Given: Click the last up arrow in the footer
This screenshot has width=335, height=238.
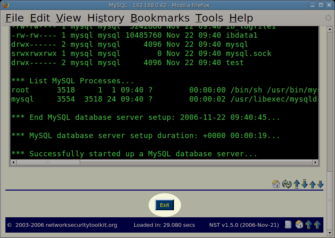Looking at the screenshot, I should [x=317, y=225].
